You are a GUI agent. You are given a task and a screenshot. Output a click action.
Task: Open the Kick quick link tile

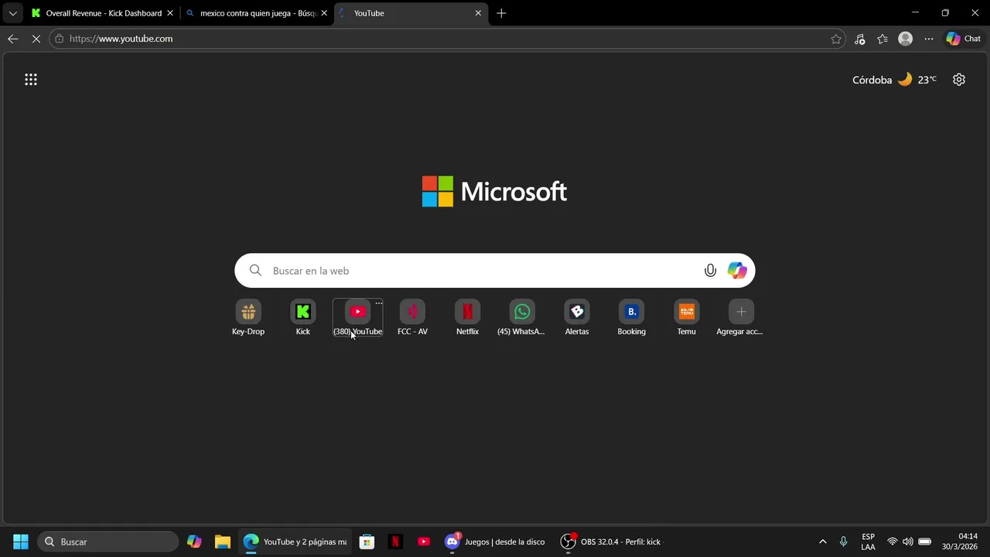click(x=303, y=318)
